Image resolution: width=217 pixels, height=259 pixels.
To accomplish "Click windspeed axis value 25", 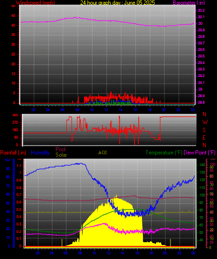I will (13, 55).
